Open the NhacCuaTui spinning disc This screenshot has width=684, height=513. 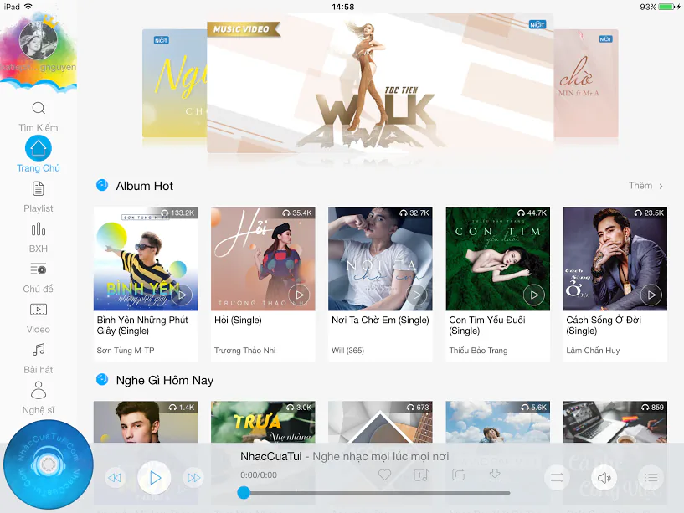click(x=49, y=464)
